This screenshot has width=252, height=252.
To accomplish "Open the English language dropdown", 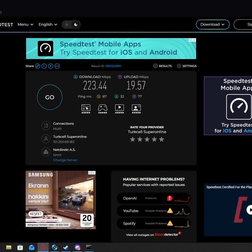I will 48,24.
